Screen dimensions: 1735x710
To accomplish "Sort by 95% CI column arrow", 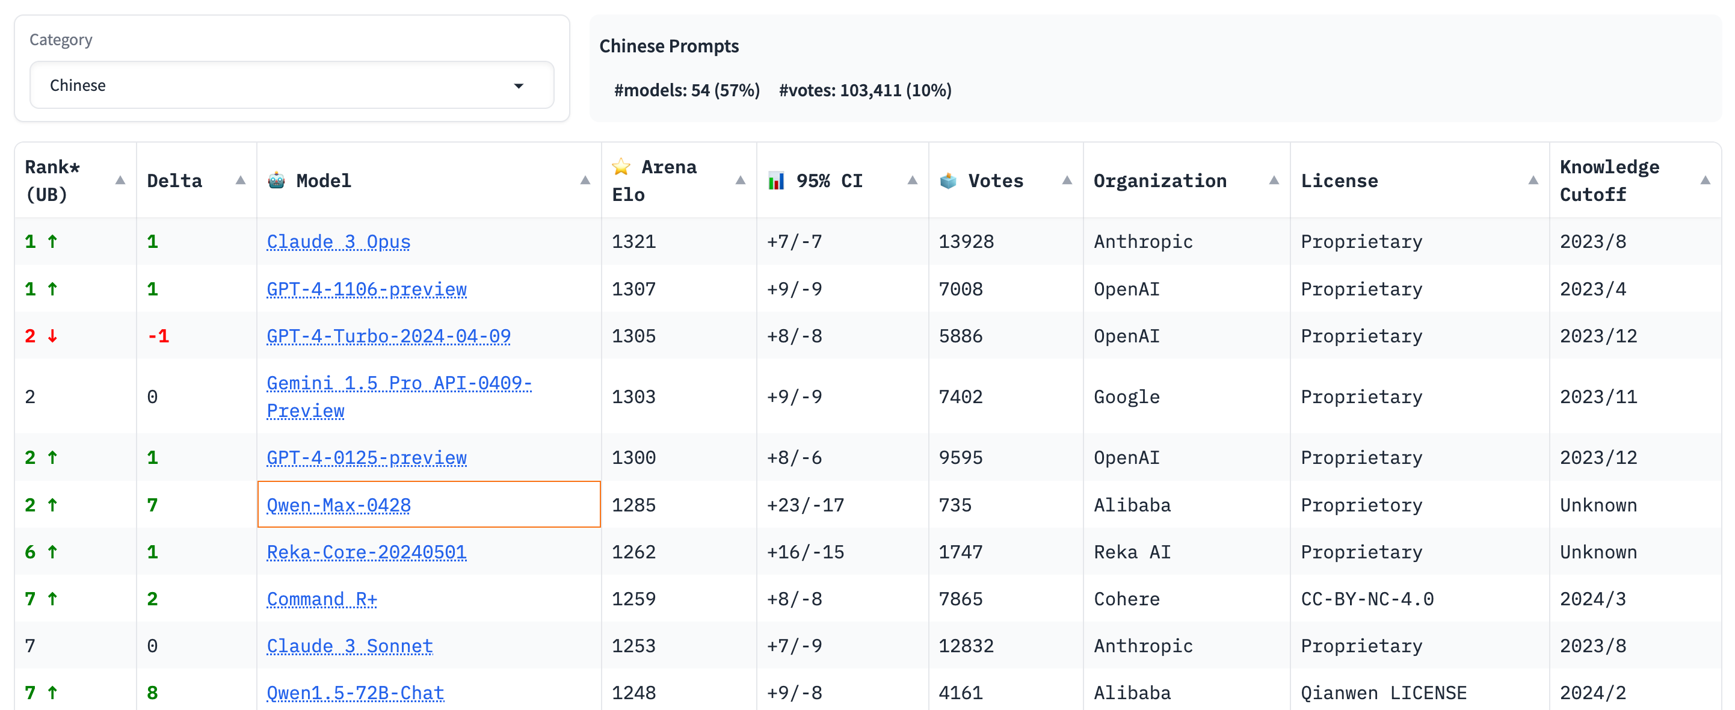I will coord(913,181).
